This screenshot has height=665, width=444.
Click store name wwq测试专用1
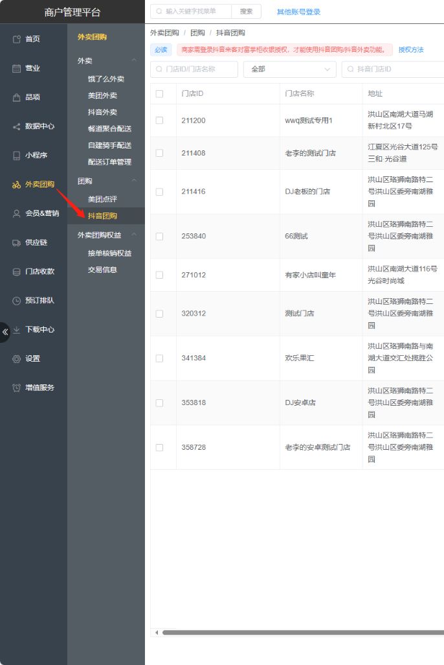(x=309, y=121)
